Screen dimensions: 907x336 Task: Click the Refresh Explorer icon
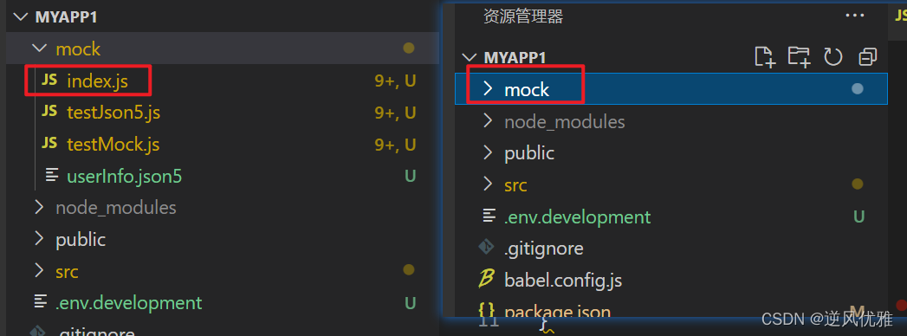click(833, 56)
